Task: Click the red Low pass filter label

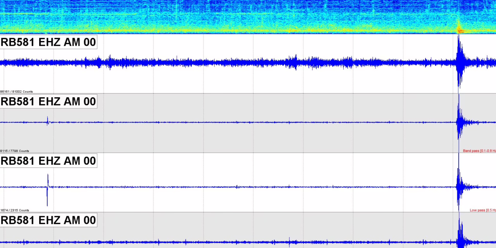Action: (x=482, y=210)
